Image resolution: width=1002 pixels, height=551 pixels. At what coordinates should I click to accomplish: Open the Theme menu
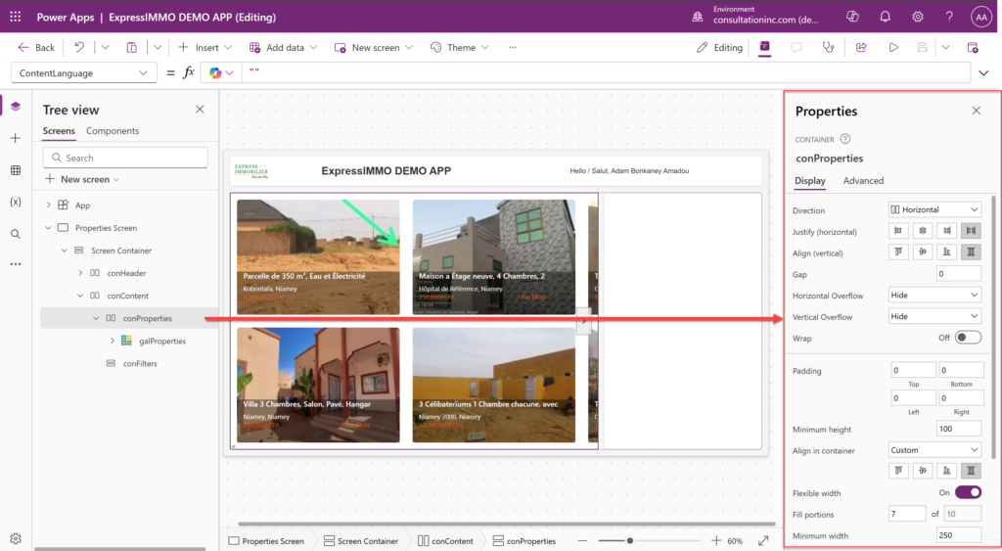click(460, 47)
